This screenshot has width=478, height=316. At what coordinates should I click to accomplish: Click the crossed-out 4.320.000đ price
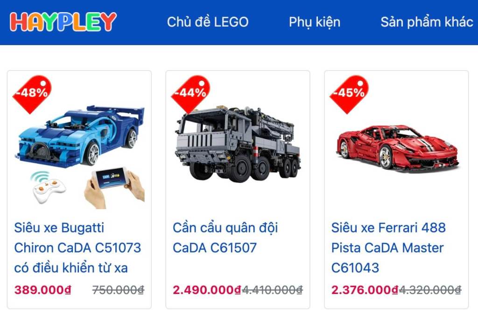click(430, 290)
